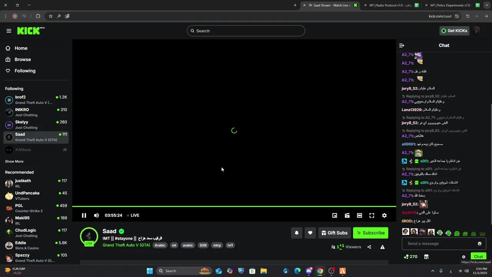The image size is (492, 277).
Task: Bookmark page with star icon
Action: (50, 16)
